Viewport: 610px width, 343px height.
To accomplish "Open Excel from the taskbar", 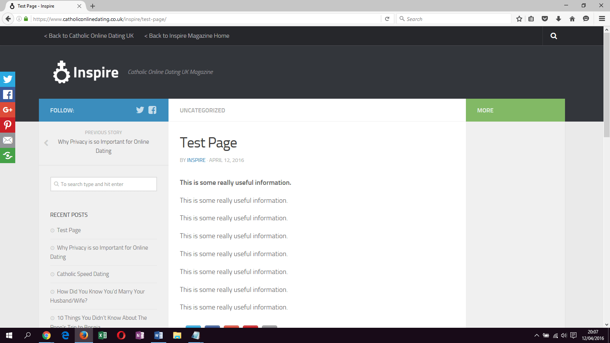I will tap(103, 335).
